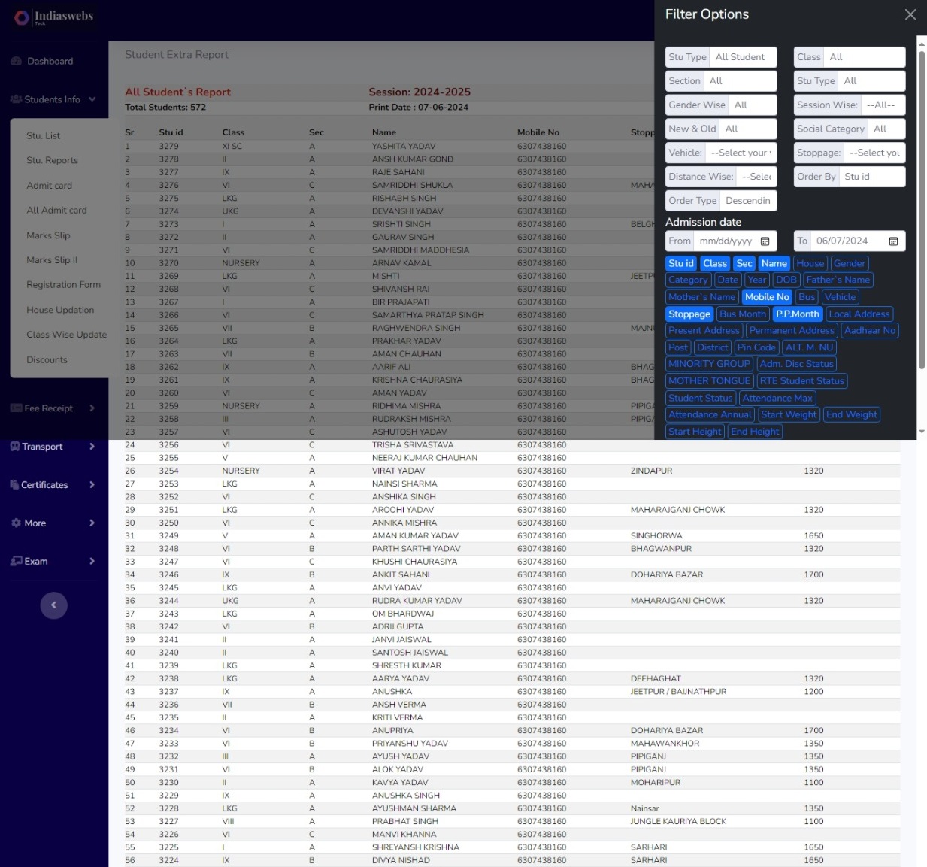This screenshot has height=867, width=927.
Task: Toggle the Class column chip
Action: click(715, 264)
